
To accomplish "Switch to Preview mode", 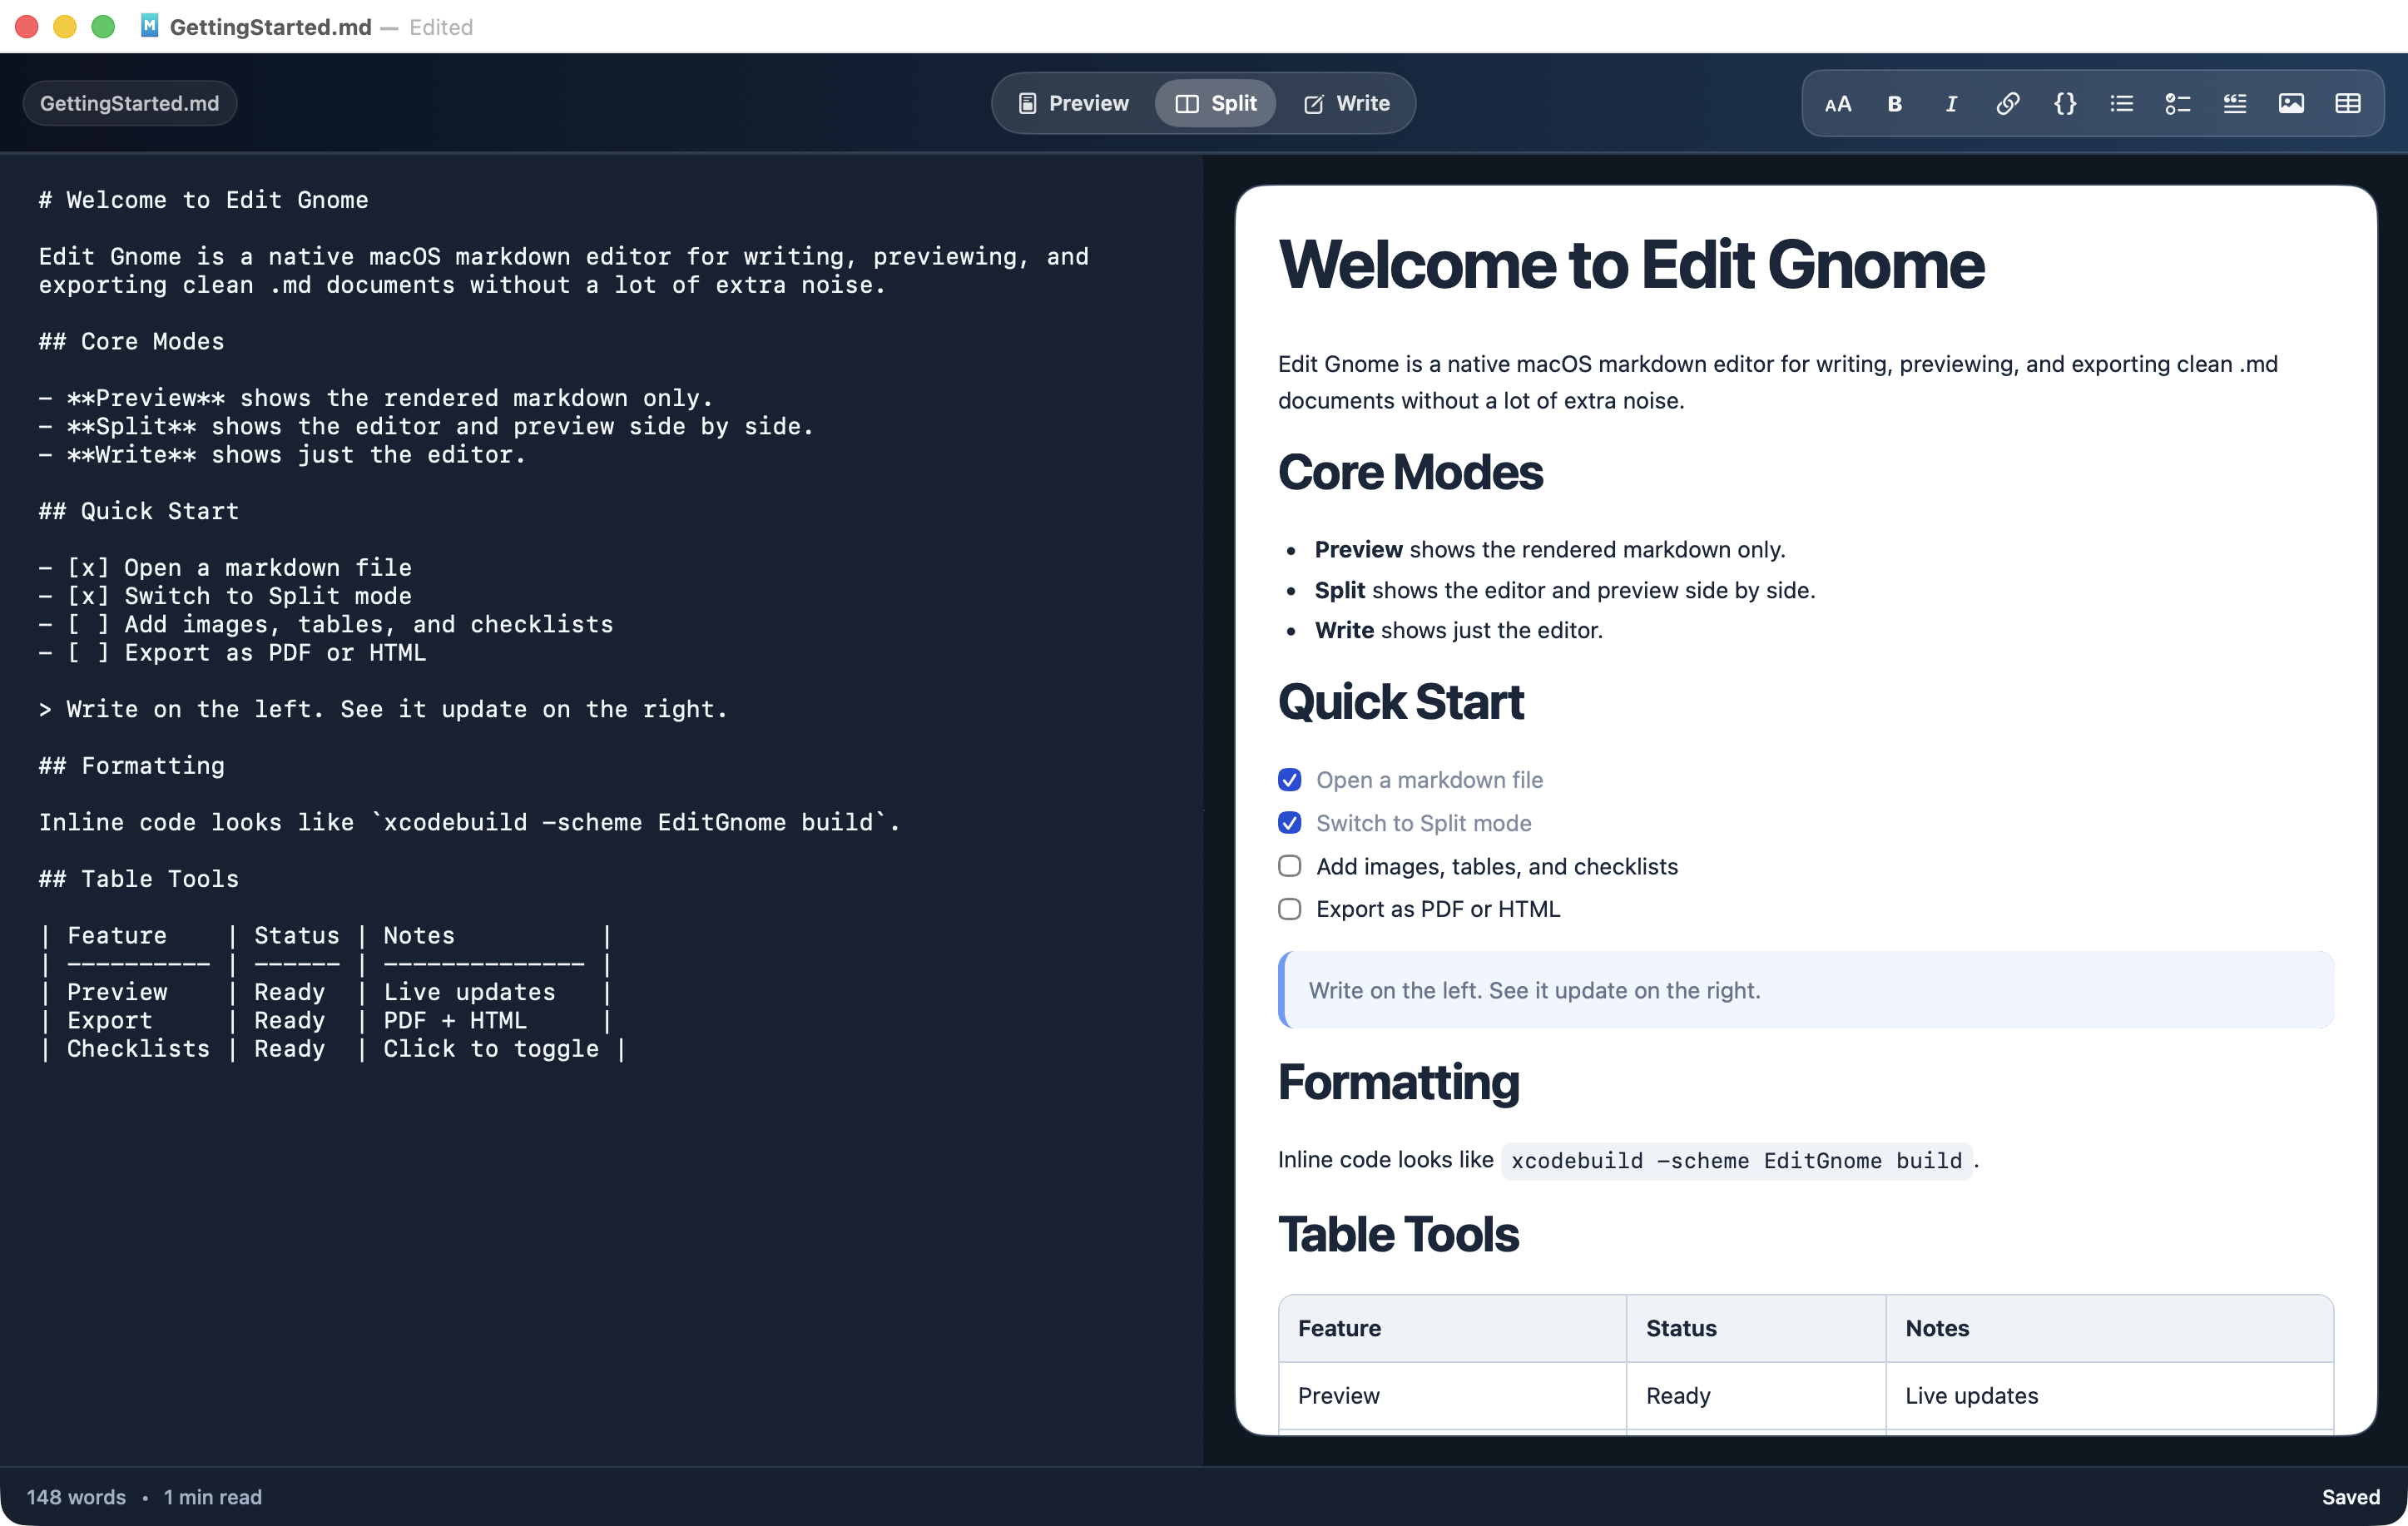I will (x=1073, y=103).
